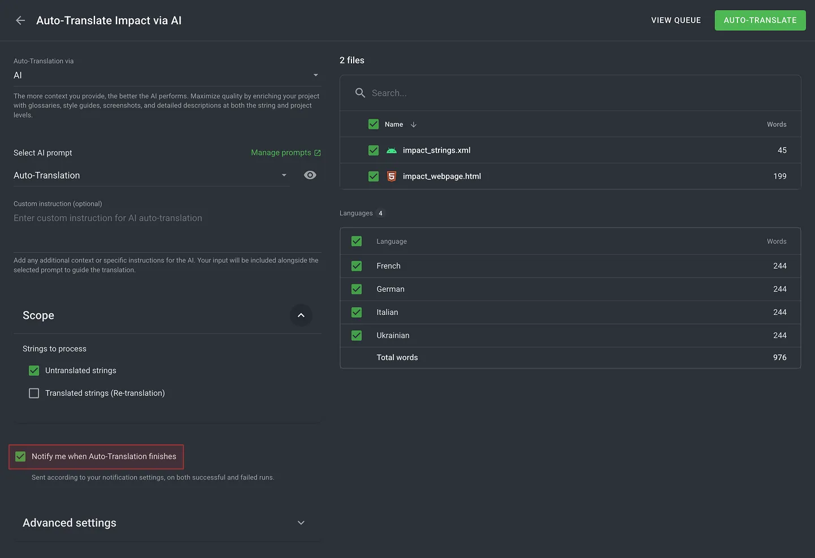Collapse the Scope section
The image size is (815, 558).
pyautogui.click(x=301, y=315)
